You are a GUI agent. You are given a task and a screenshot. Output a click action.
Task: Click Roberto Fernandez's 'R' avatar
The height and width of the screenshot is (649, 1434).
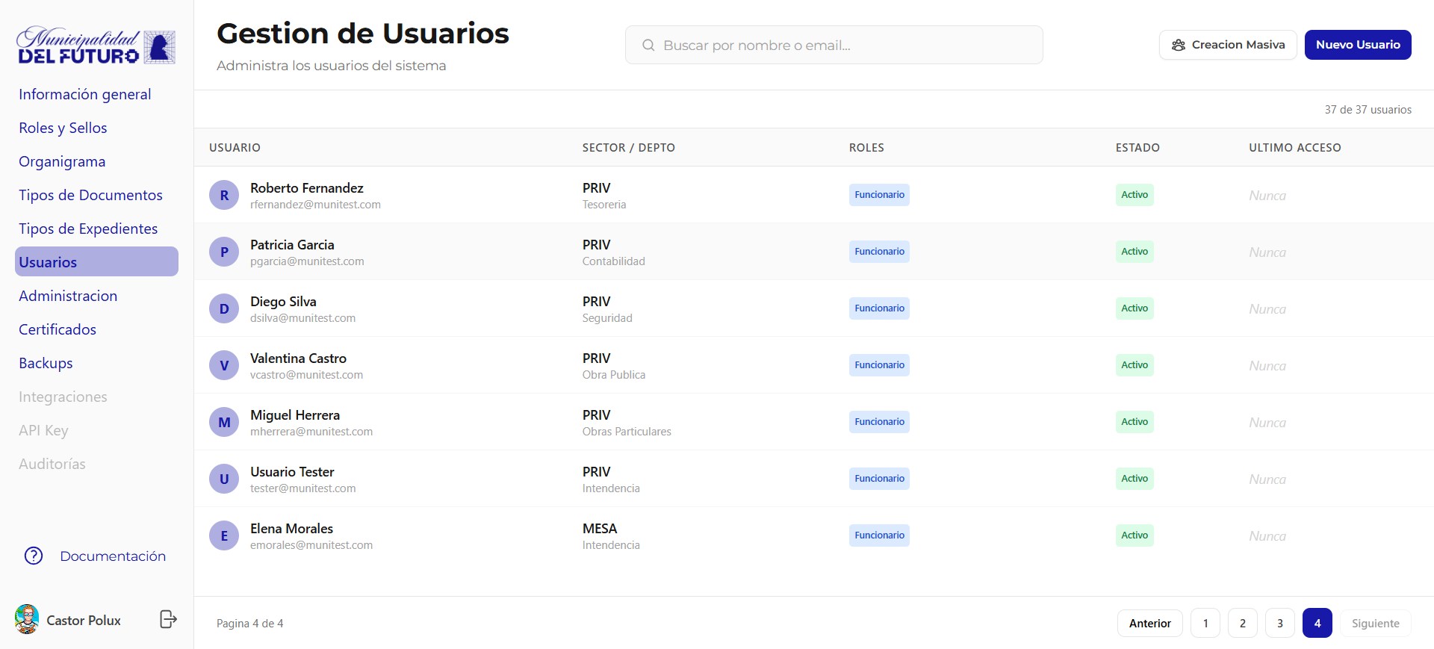point(224,196)
